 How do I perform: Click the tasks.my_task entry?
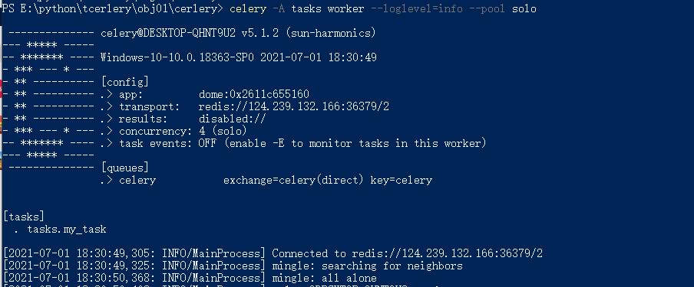[67, 229]
